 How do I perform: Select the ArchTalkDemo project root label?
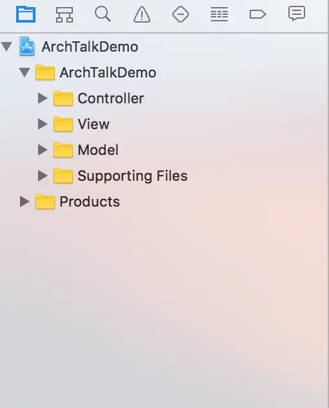click(x=90, y=47)
